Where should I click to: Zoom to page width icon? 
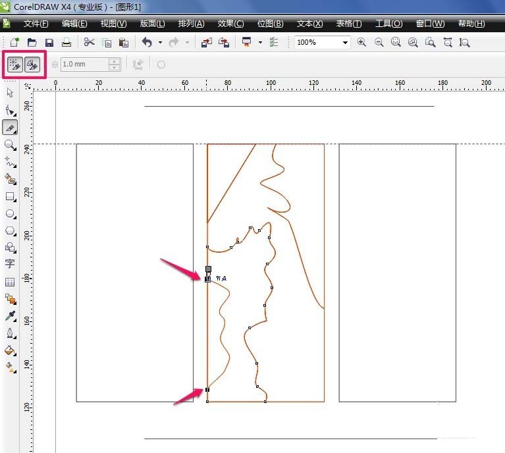pyautogui.click(x=448, y=42)
